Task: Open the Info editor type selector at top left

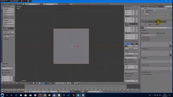Action: click(3, 4)
